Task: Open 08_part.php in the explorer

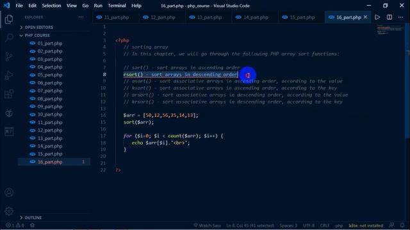Action: (50, 98)
